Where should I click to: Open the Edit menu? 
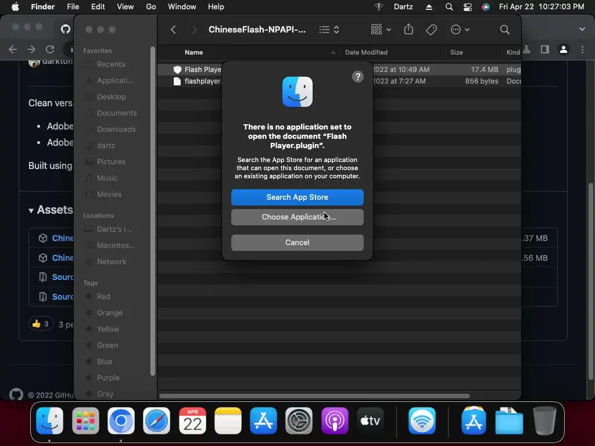98,6
